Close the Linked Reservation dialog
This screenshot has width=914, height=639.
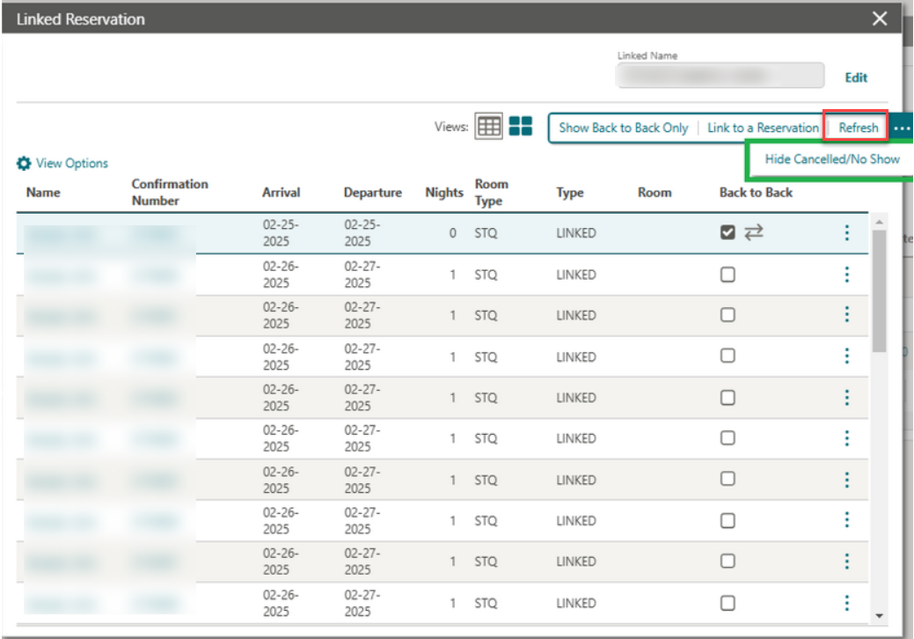pyautogui.click(x=880, y=18)
